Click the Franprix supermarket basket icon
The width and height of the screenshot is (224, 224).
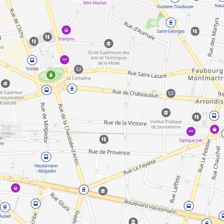(66, 30)
